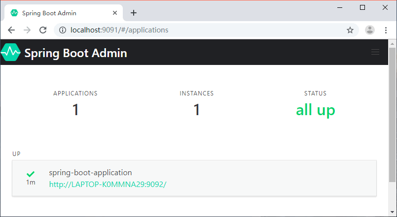Close the Spring Boot Admin tab
Viewport: 397px width, 217px height.
115,13
